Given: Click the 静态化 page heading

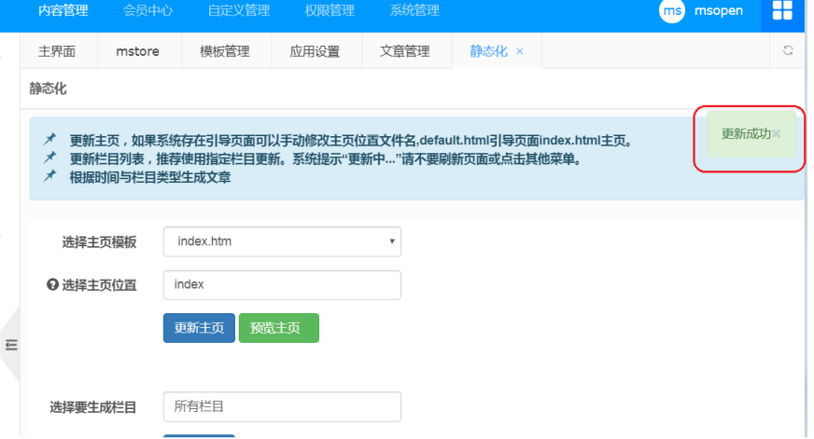Looking at the screenshot, I should tap(48, 89).
